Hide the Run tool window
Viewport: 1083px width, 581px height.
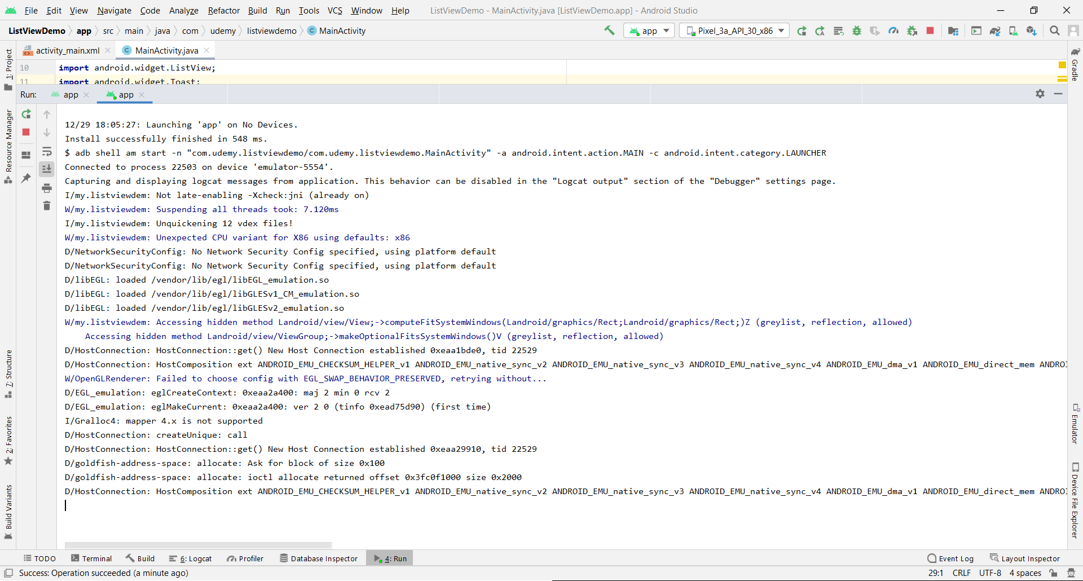1058,94
